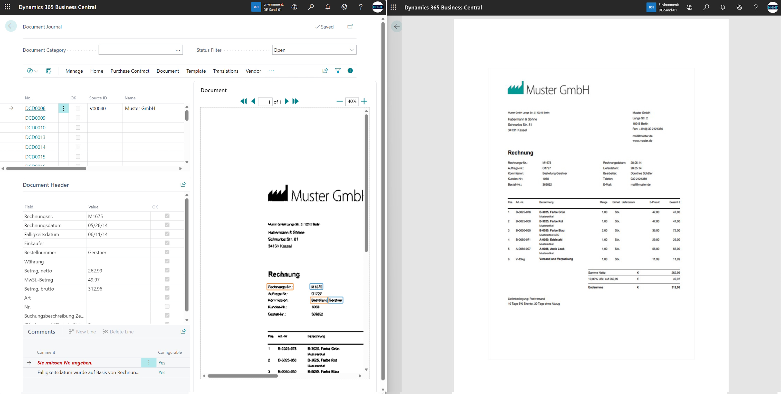Viewport: 781px width, 394px height.
Task: Jump to first page of document viewer
Action: (x=243, y=102)
